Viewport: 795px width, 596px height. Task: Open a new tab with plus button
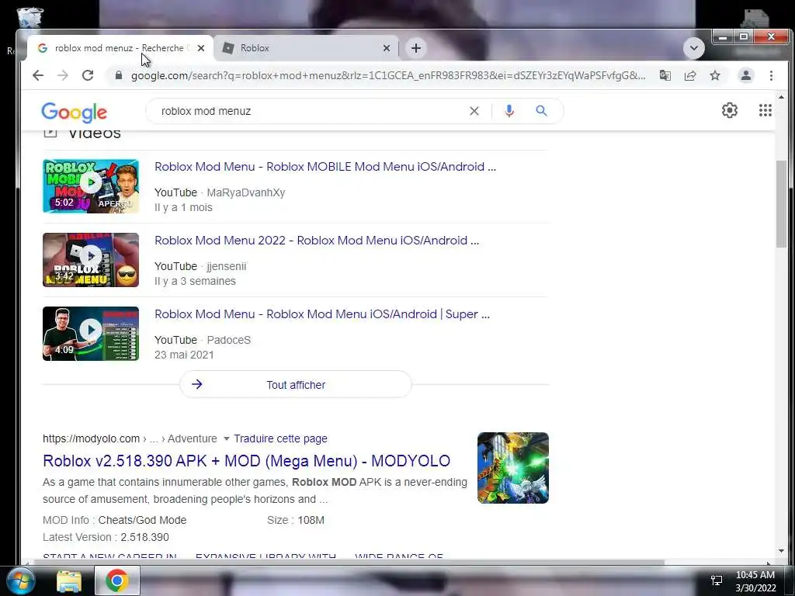416,48
